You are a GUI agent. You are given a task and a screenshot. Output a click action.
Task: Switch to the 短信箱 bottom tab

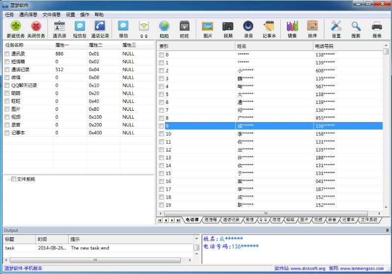pos(211,220)
